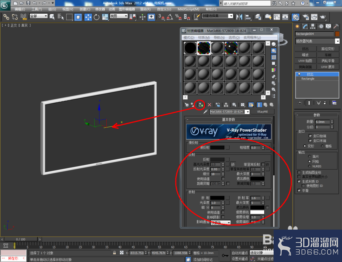Click the VRayMtl material type button
The width and height of the screenshot is (342, 262).
pos(262,112)
